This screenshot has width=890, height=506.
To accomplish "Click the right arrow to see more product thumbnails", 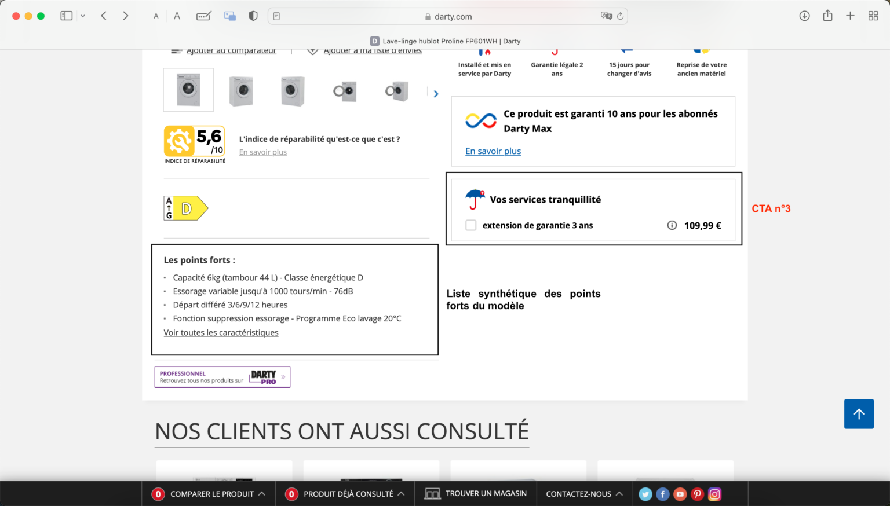I will coord(436,93).
